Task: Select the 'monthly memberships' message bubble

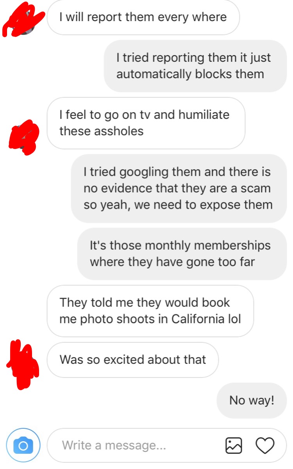Action: click(x=182, y=254)
